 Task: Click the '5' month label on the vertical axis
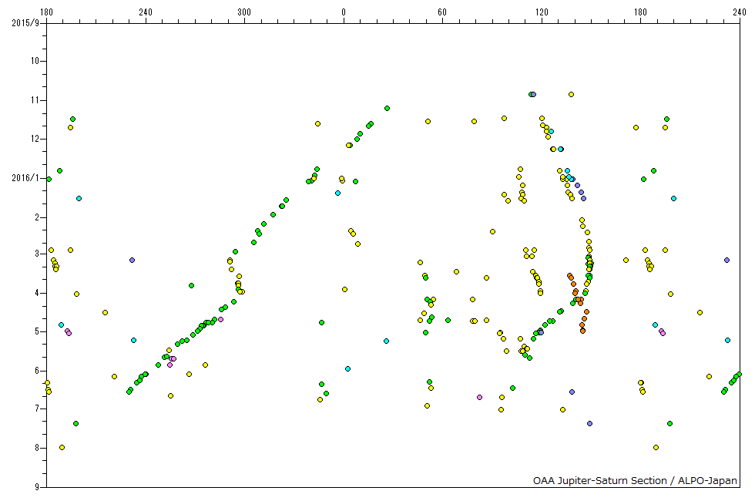coord(37,331)
